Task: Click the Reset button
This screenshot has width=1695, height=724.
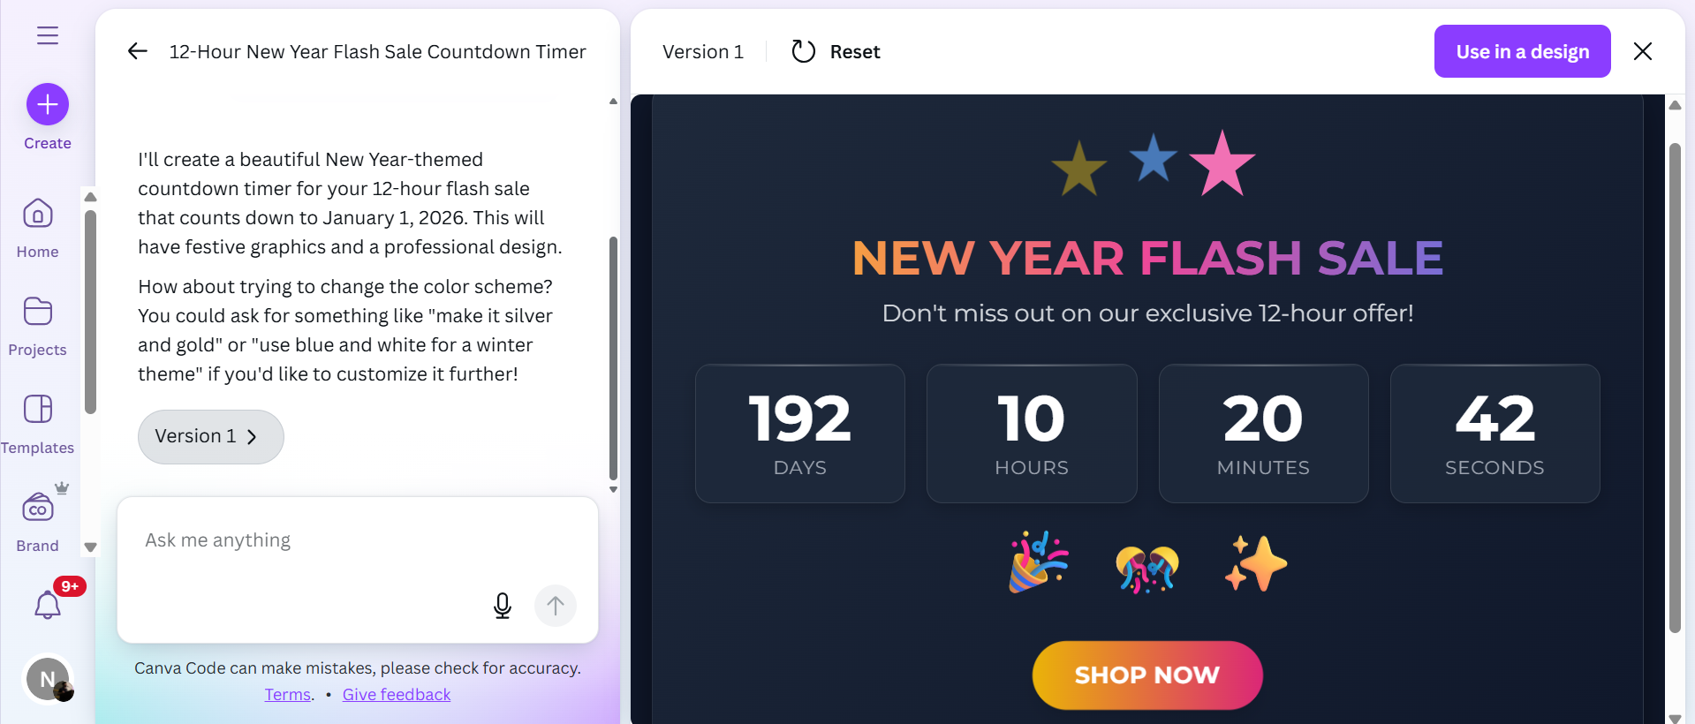Action: click(836, 52)
